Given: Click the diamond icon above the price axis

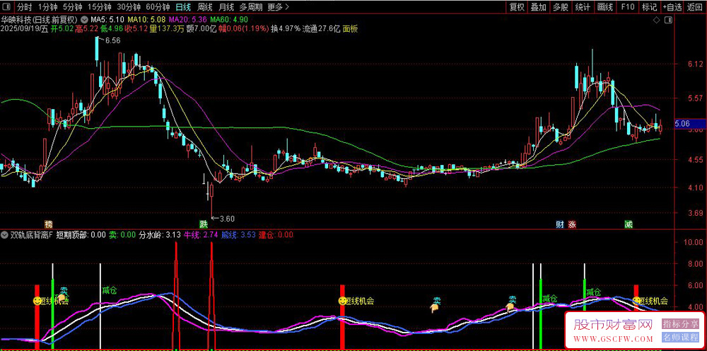Looking at the screenshot, I should tap(656, 20).
